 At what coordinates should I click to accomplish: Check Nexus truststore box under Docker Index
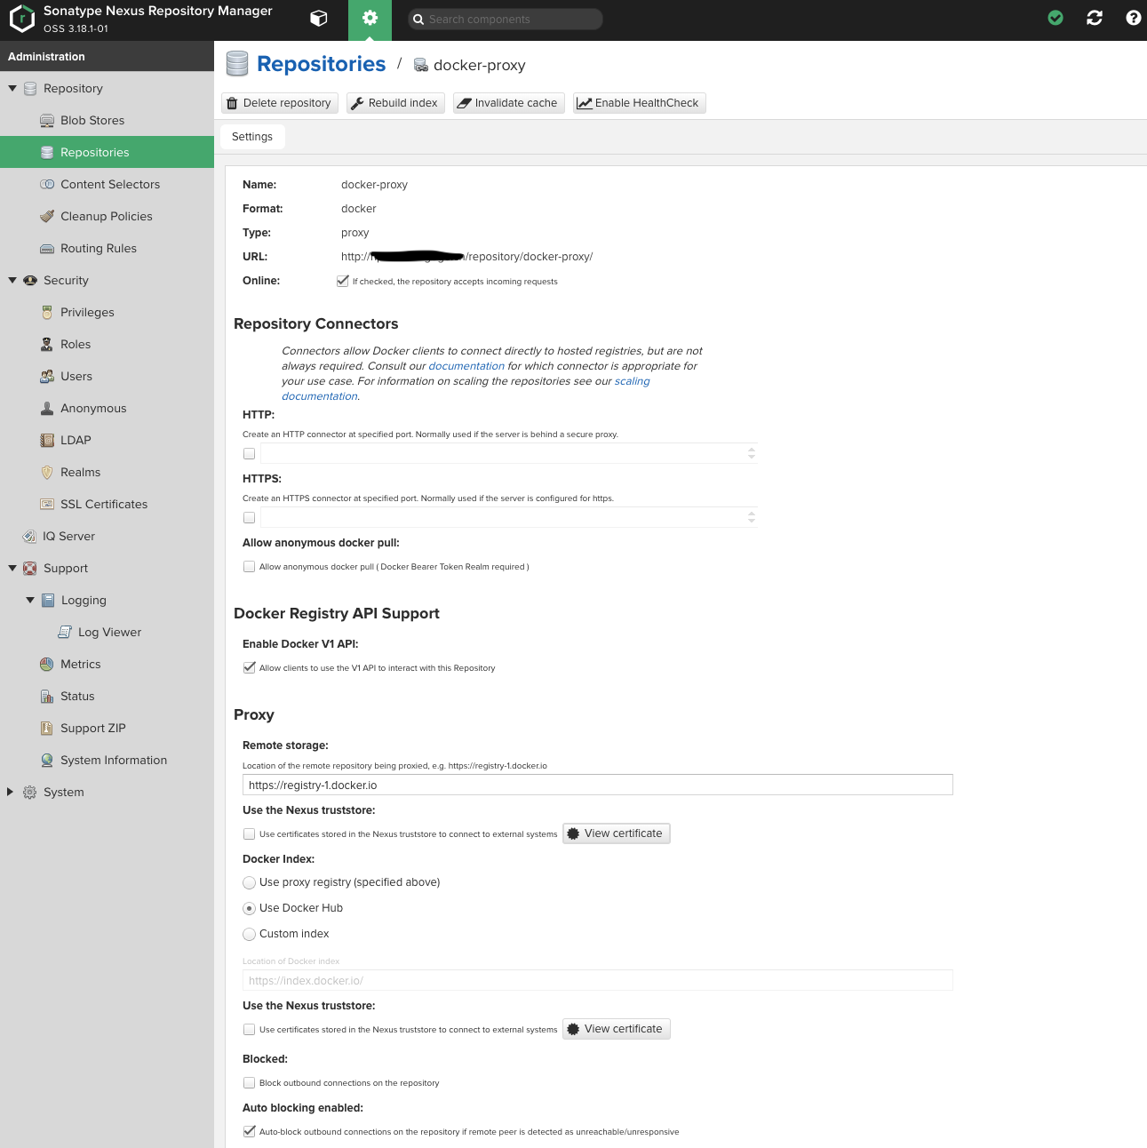[250, 1029]
